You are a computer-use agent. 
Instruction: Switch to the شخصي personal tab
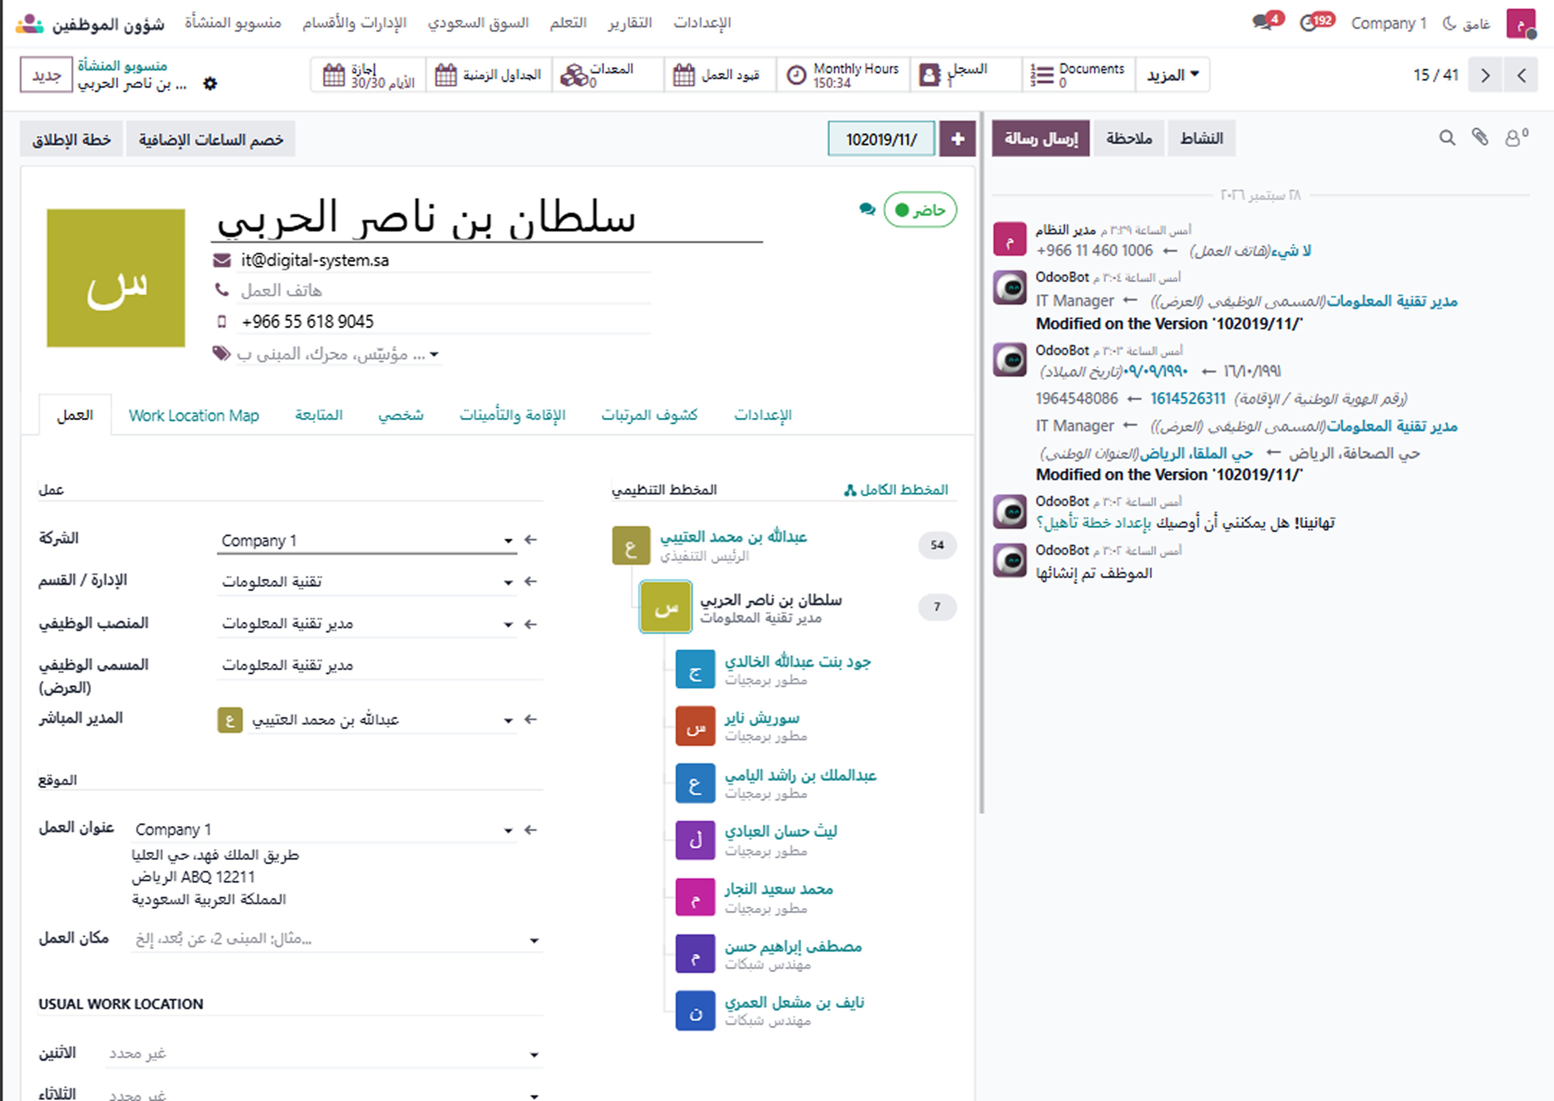pyautogui.click(x=401, y=416)
